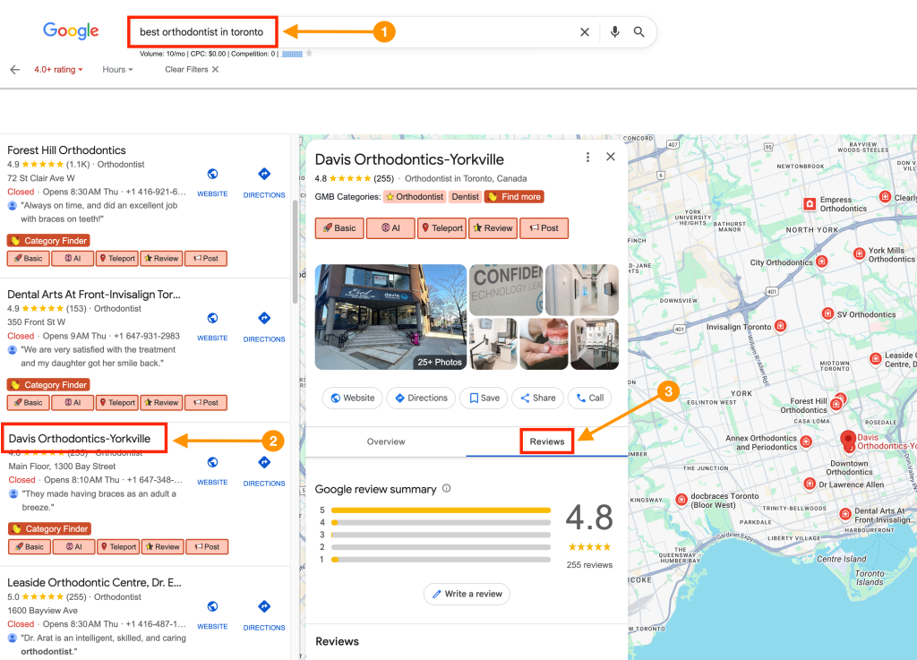Switch to the Reviews tab
Screen dimensions: 917x660
(x=547, y=441)
